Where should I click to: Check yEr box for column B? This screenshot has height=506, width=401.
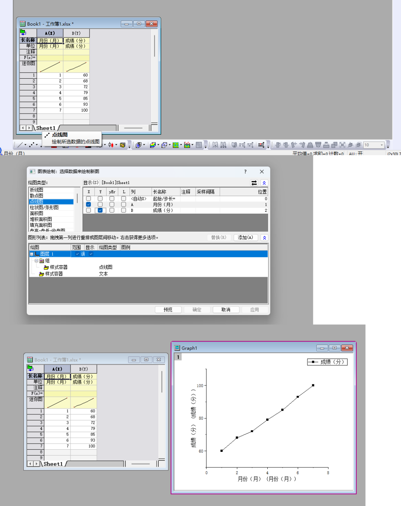point(112,210)
